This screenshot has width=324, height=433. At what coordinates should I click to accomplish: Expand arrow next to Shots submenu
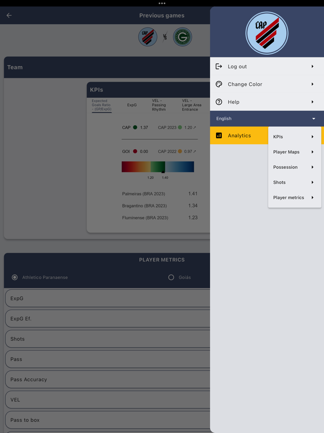pyautogui.click(x=312, y=182)
